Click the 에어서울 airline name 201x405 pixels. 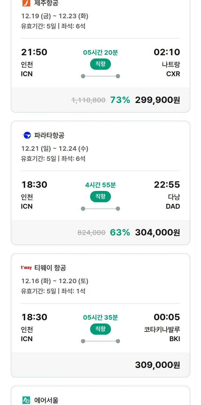(46, 400)
